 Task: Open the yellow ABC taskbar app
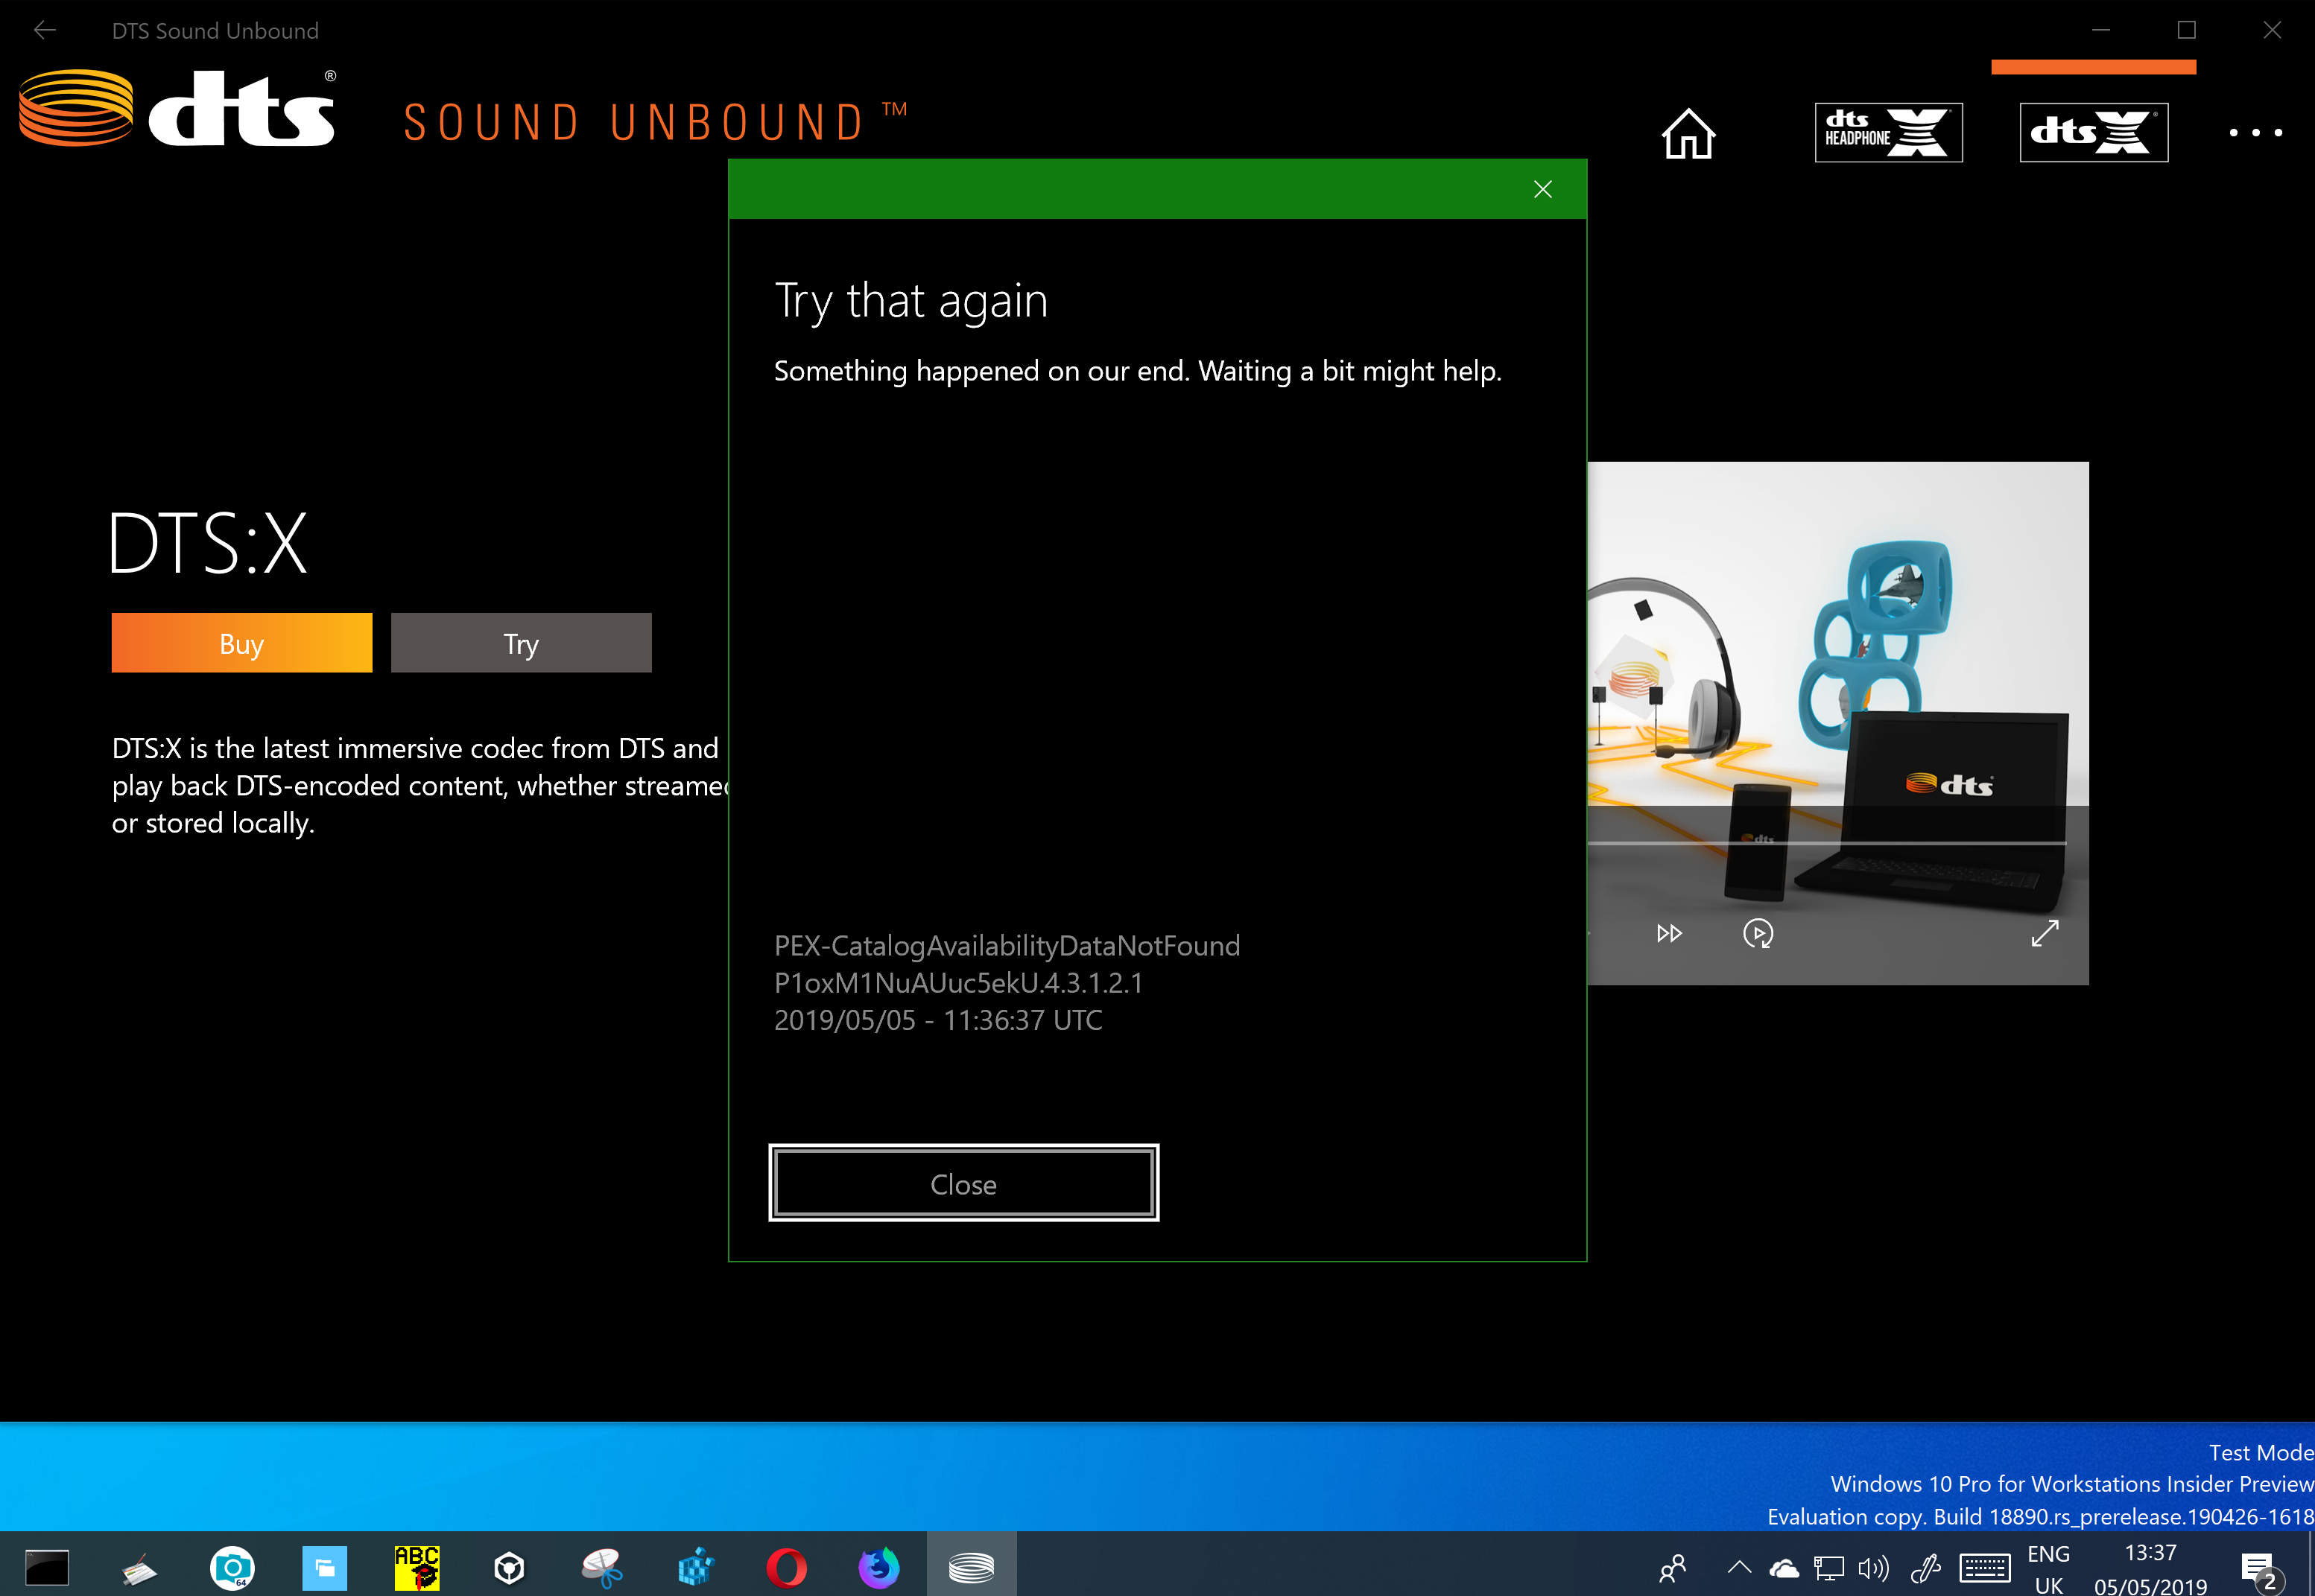[417, 1567]
